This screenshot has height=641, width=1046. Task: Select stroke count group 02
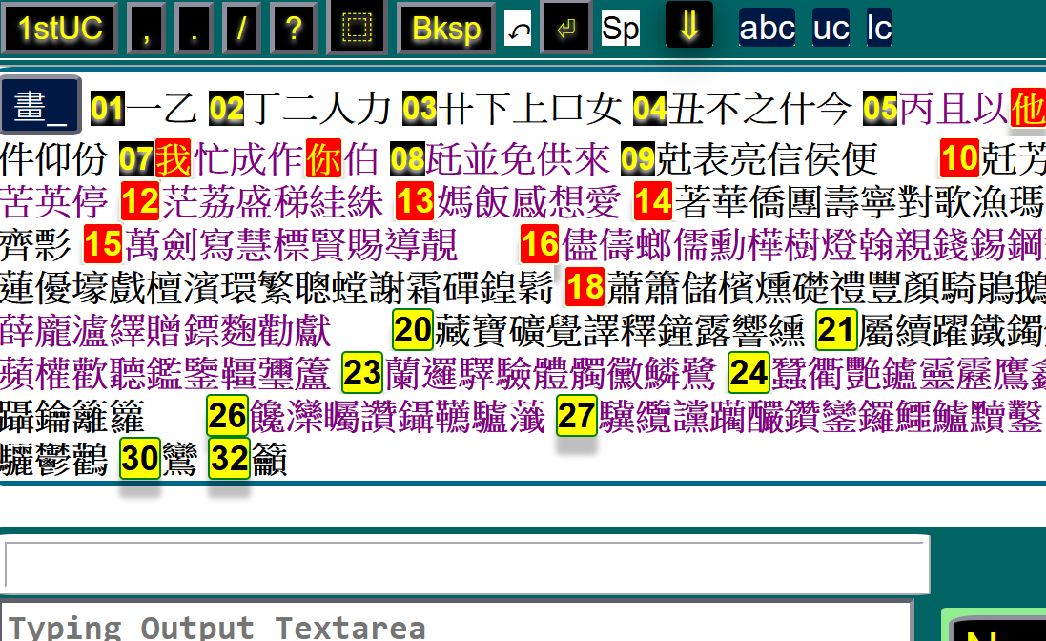tap(226, 109)
